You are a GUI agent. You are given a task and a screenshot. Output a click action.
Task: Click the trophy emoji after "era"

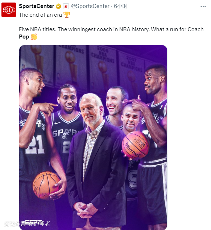tap(67, 15)
